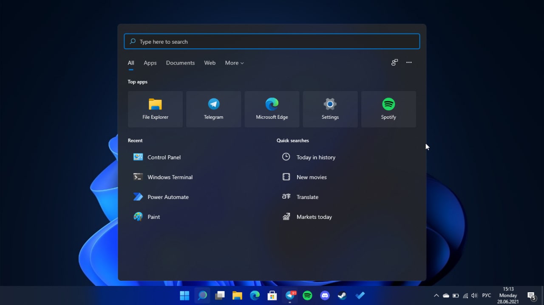
Task: Show hidden tray icons chevron
Action: click(436, 296)
